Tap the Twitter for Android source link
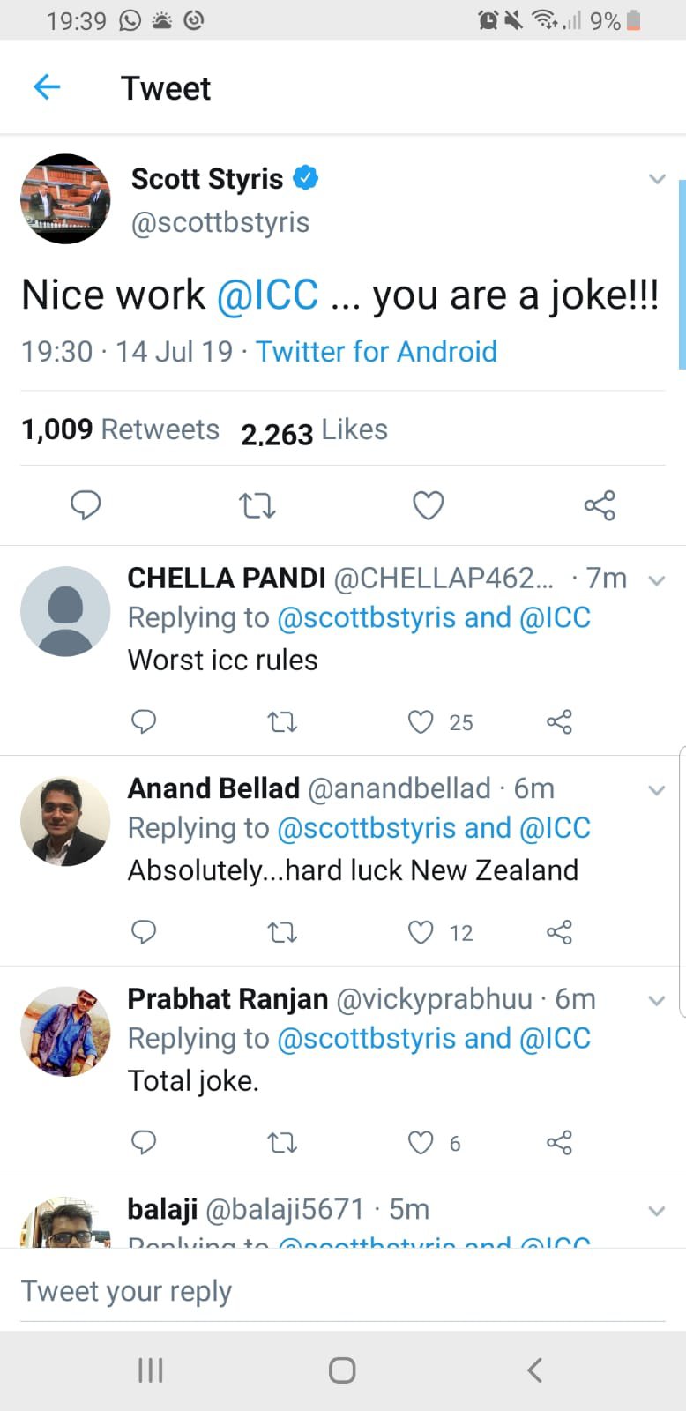 tap(377, 351)
